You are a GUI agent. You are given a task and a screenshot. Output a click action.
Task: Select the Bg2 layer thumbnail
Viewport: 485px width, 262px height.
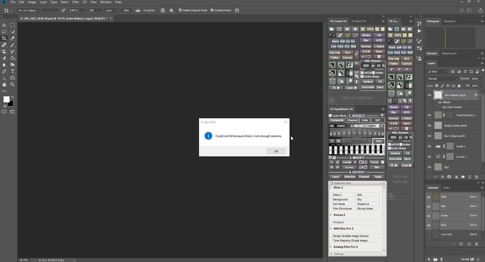[x=438, y=167]
